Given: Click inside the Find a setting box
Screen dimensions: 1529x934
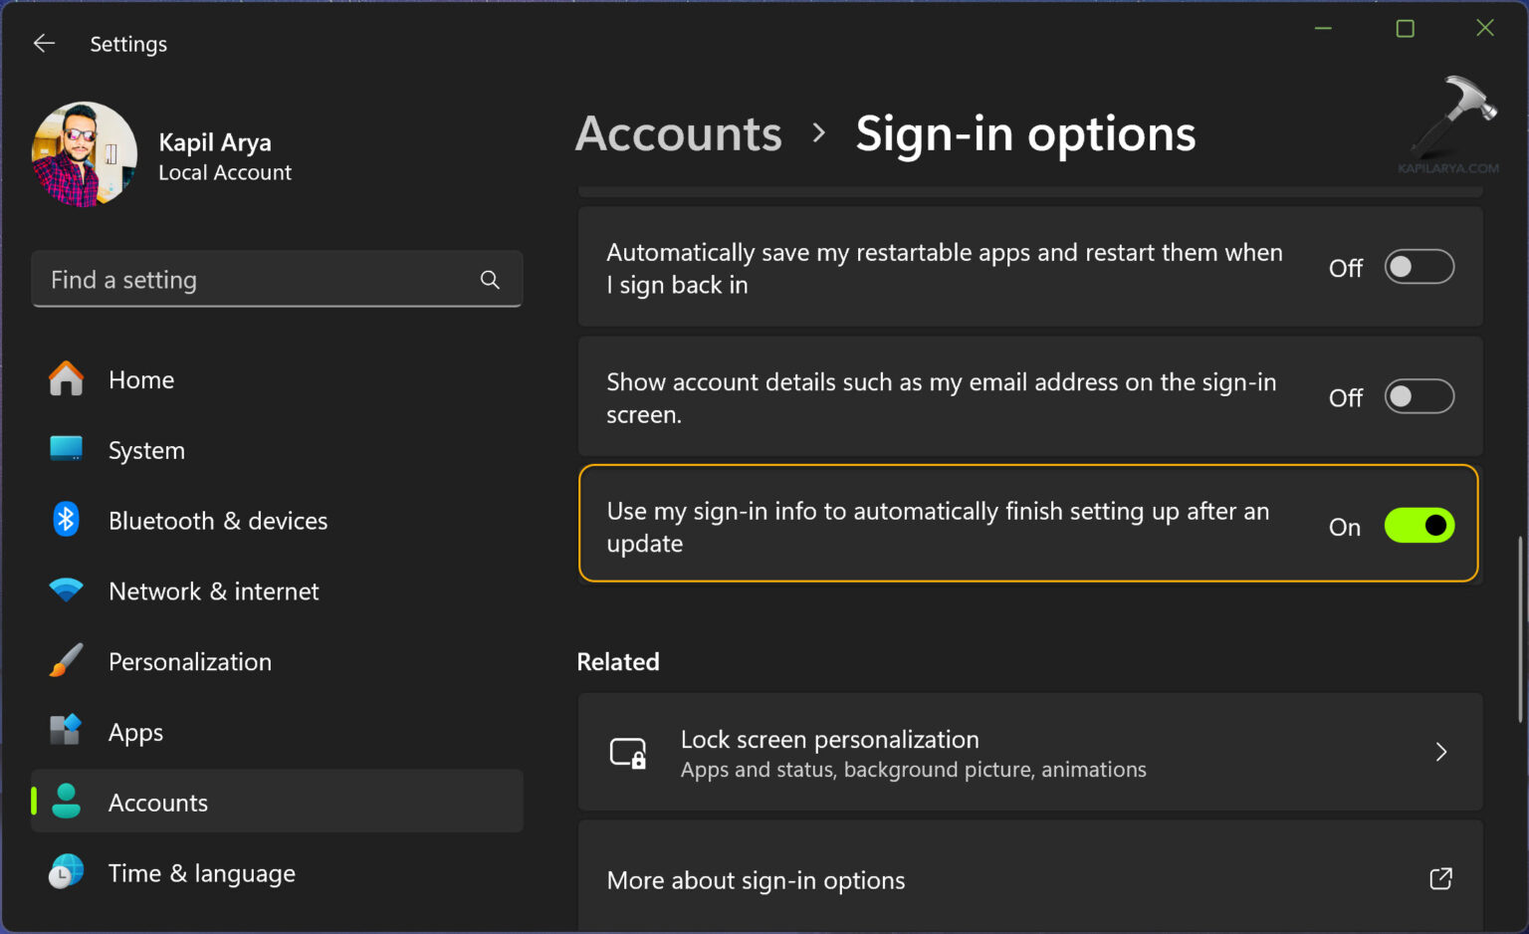Looking at the screenshot, I should tap(277, 280).
